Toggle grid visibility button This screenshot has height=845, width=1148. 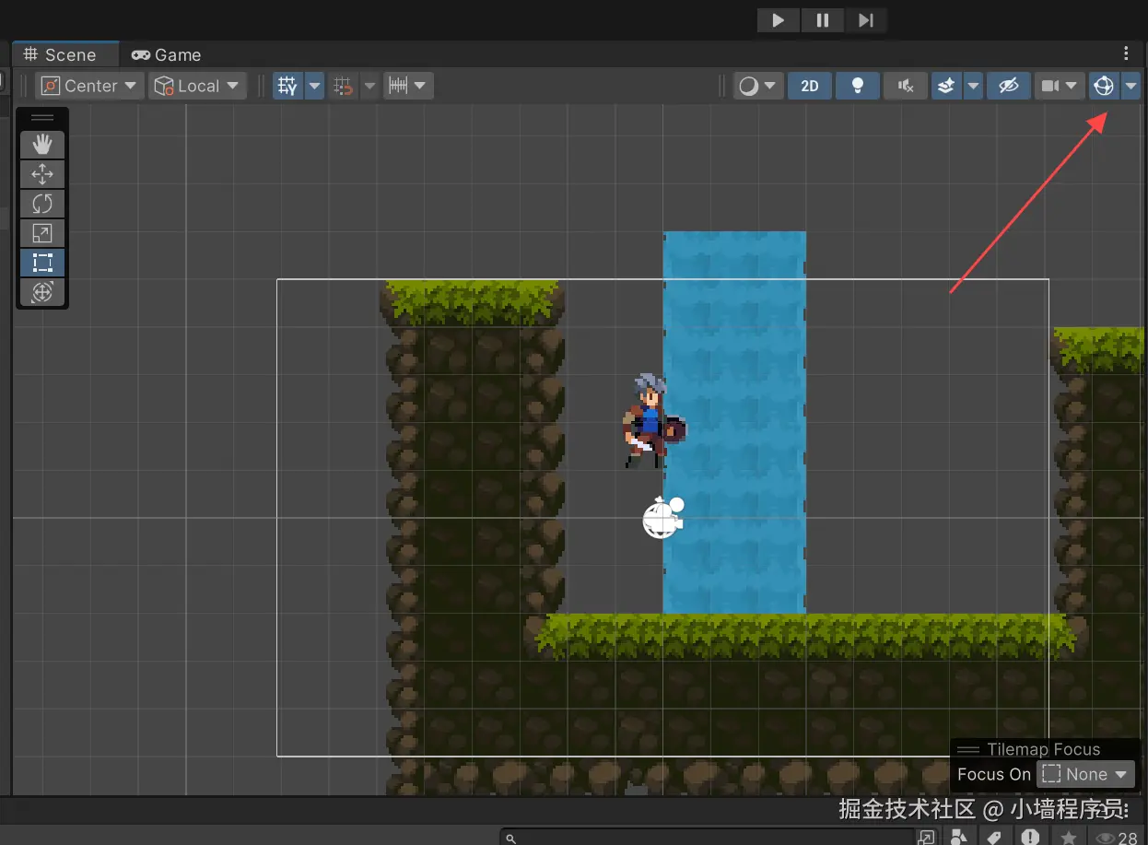click(x=287, y=86)
